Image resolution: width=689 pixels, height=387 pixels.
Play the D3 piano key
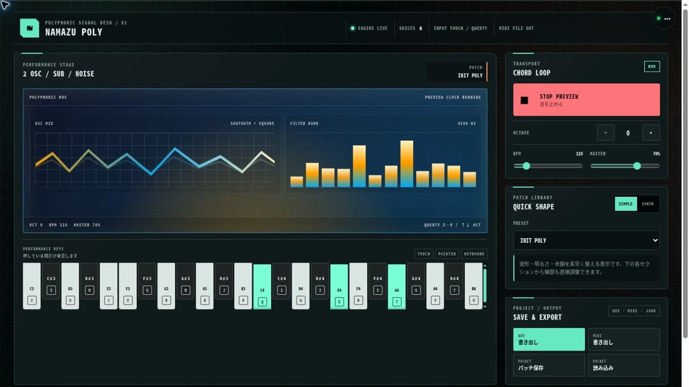click(x=70, y=286)
